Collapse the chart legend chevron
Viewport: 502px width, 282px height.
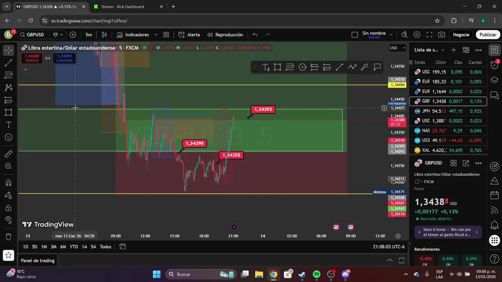point(25,70)
